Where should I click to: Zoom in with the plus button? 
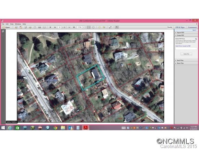point(74,27)
